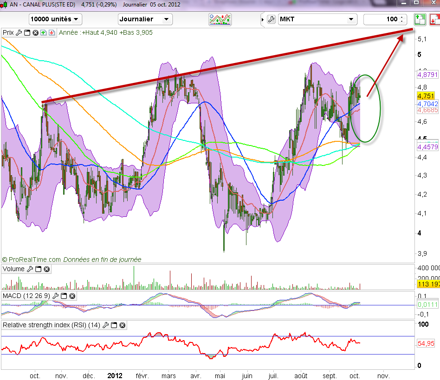This screenshot has width=440, height=380.
Task: Expand the small arrow left of wrench
Action: [263, 19]
